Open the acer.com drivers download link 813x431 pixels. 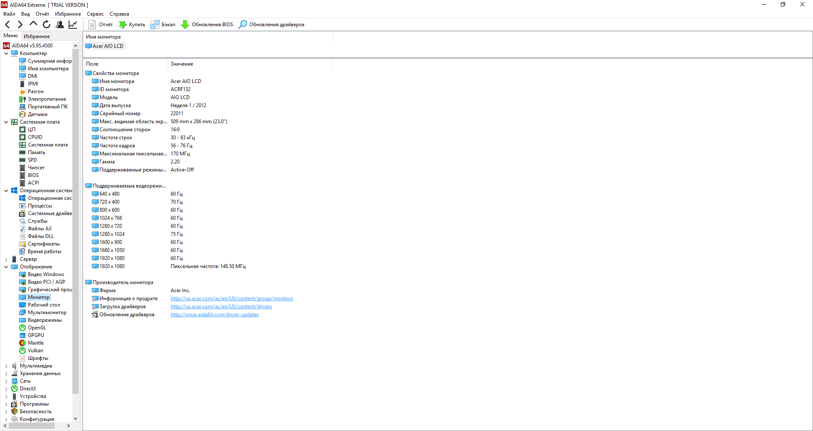pyautogui.click(x=221, y=307)
